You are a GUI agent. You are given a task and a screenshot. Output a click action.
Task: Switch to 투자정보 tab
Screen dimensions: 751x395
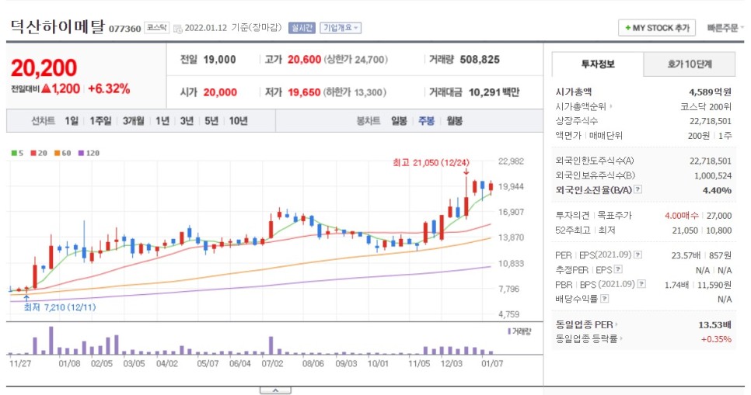[x=598, y=64]
